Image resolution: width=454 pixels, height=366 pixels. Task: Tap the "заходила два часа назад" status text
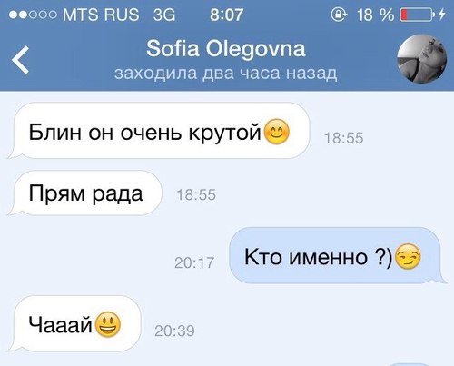226,73
